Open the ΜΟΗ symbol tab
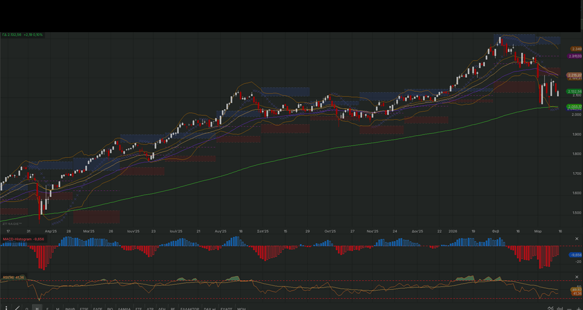This screenshot has height=310, width=583. [x=242, y=308]
